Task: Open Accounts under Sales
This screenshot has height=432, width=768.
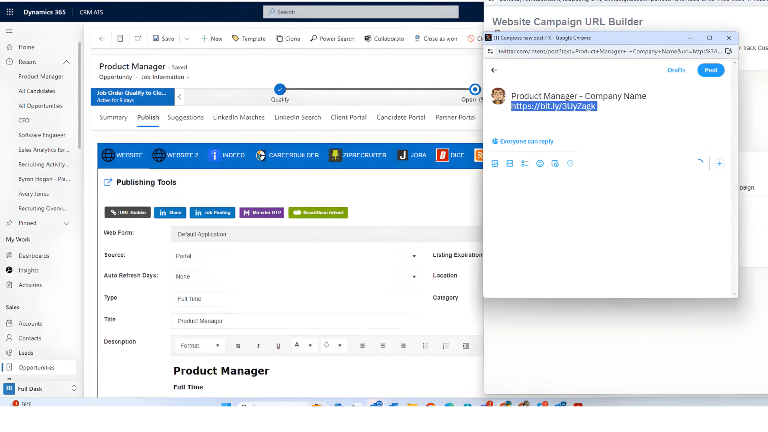Action: click(30, 324)
